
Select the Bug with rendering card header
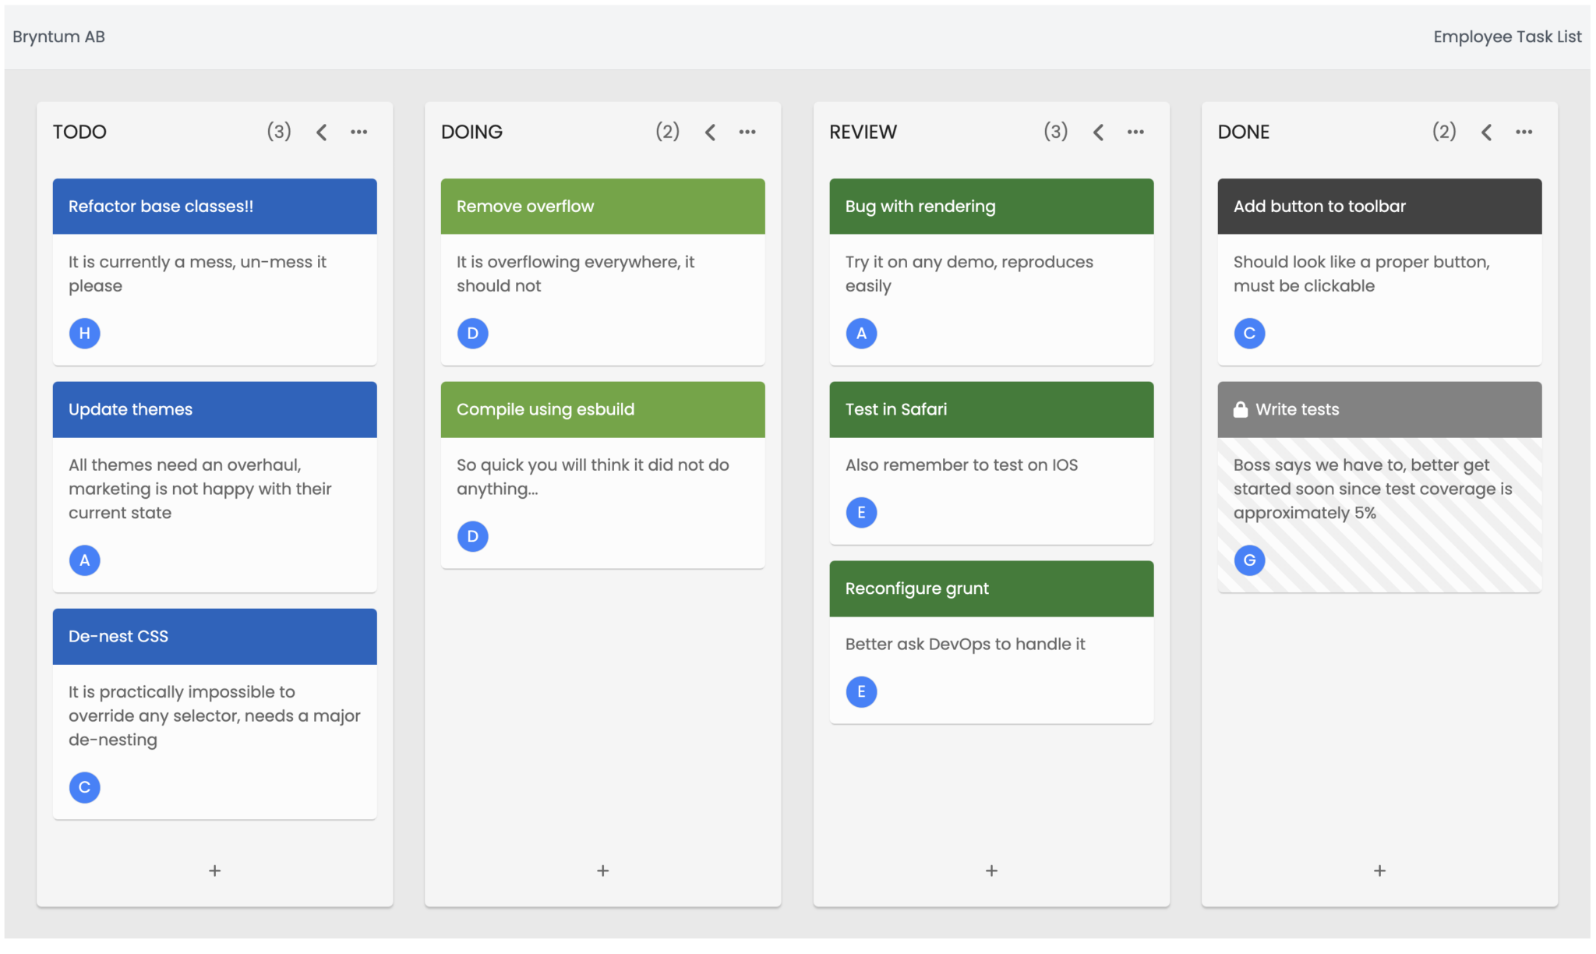tap(991, 207)
